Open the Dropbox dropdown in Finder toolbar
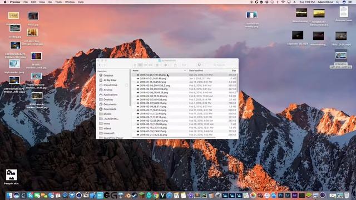356x200 pixels. tap(200, 65)
